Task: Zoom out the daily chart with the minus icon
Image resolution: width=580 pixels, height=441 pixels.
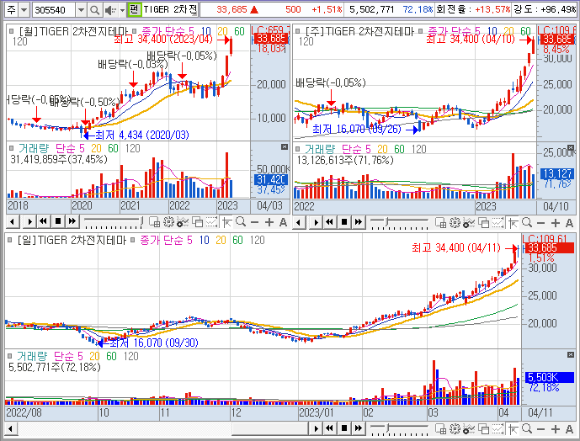Action: pyautogui.click(x=540, y=428)
